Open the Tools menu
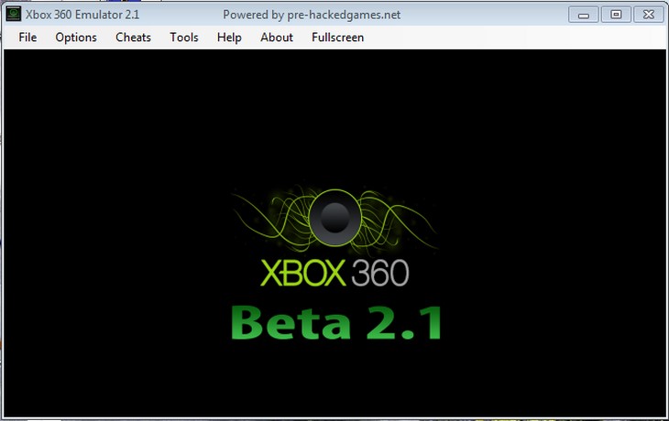 pos(184,38)
